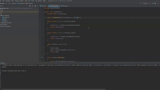Run Main with the green play icon
The width and height of the screenshot is (160, 90).
150,3
